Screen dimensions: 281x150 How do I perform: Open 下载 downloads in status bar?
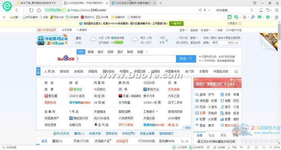click(x=232, y=148)
